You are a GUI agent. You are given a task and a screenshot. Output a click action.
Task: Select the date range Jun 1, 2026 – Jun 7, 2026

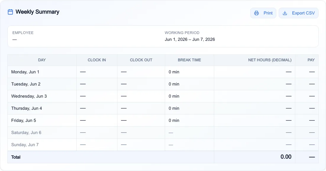click(x=190, y=39)
